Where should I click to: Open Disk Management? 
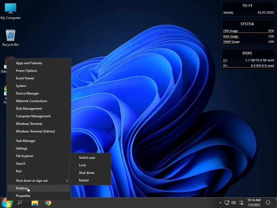pos(39,109)
